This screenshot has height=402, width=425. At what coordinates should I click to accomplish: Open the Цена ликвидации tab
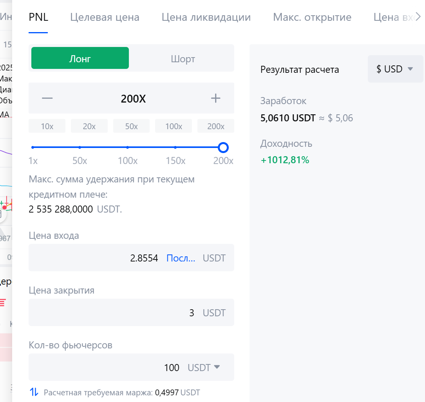pos(206,17)
